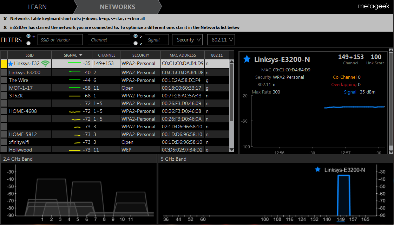Image resolution: width=394 pixels, height=225 pixels.
Task: Open the 802.11 filter dropdown
Action: (x=221, y=40)
